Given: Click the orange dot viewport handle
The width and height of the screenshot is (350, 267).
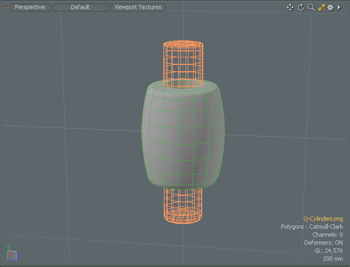Looking at the screenshot, I should 6,7.
